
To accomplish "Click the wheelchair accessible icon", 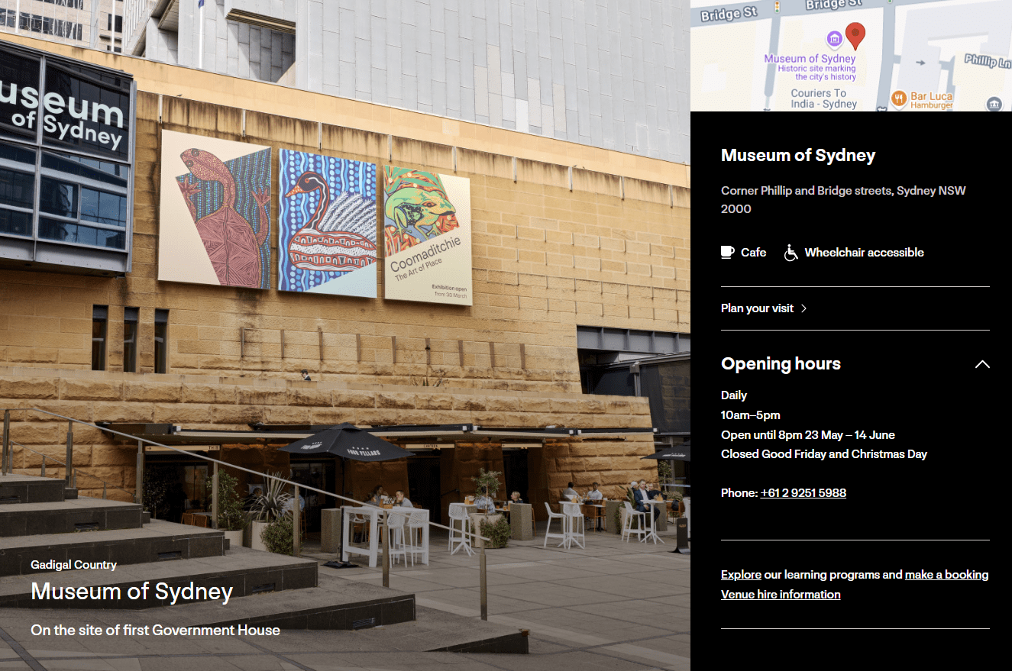I will [x=791, y=252].
